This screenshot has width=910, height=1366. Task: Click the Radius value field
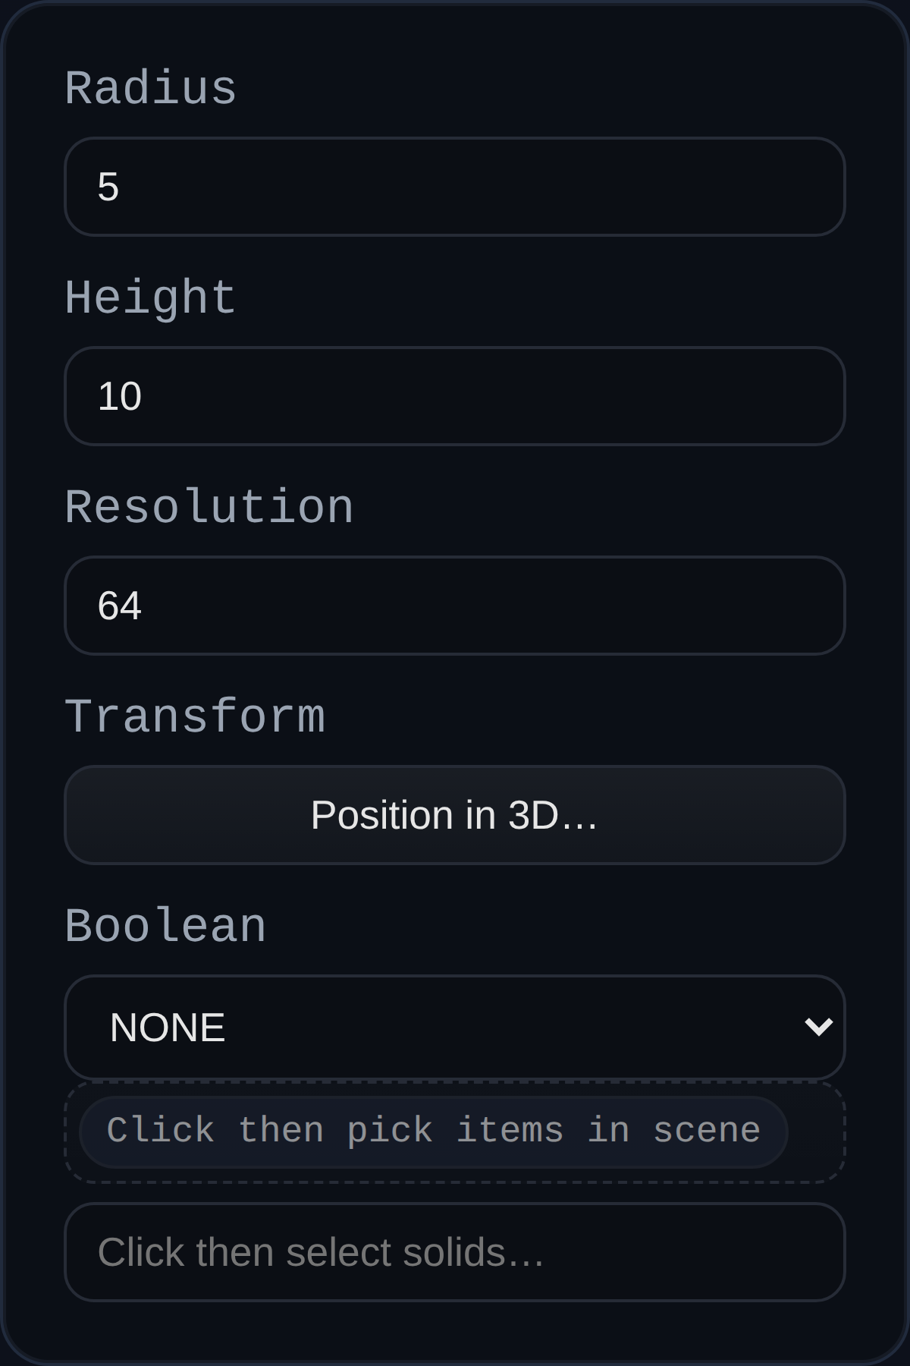tap(455, 186)
